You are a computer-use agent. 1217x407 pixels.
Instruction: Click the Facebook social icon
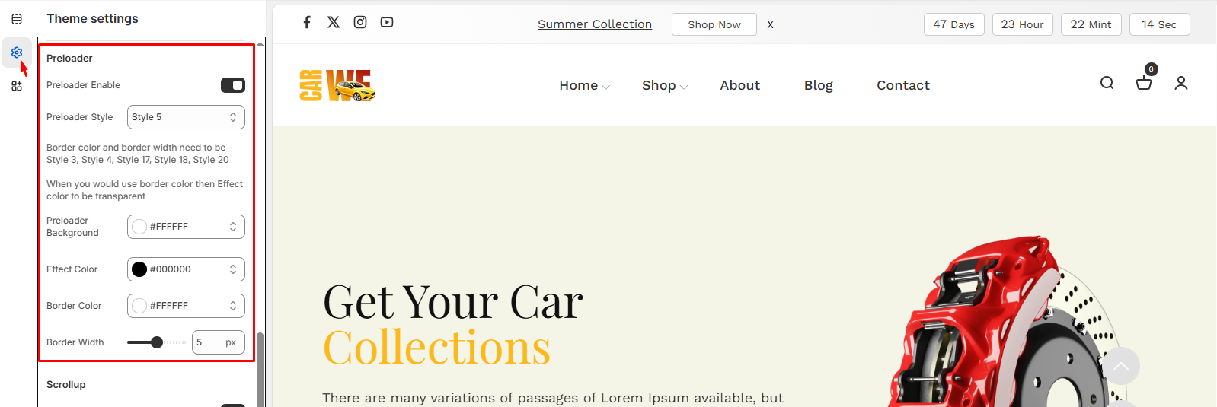[x=307, y=22]
